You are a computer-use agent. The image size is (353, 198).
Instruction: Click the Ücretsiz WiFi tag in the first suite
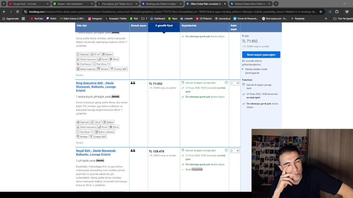[119, 69]
